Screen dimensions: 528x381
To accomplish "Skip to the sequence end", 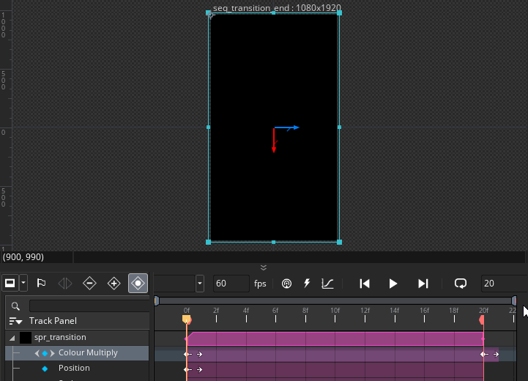I will [x=423, y=284].
